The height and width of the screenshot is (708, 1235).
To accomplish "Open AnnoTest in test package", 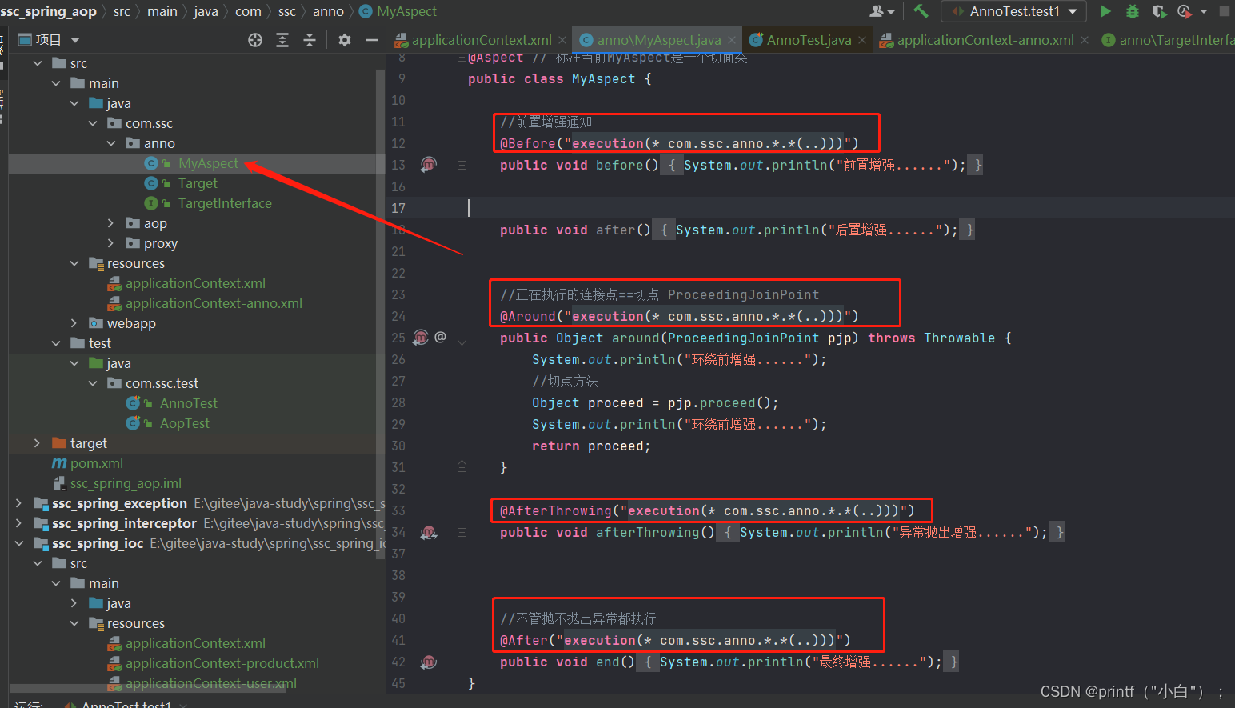I will click(x=188, y=403).
